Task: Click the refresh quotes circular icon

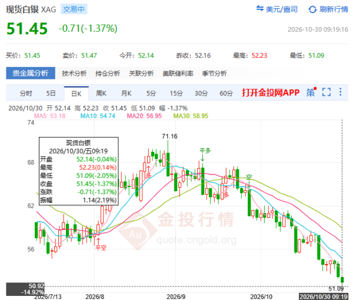Action: pos(312,9)
